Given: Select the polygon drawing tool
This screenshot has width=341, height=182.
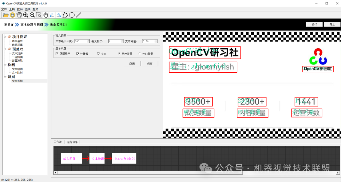Looking at the screenshot, I should pos(65,15).
